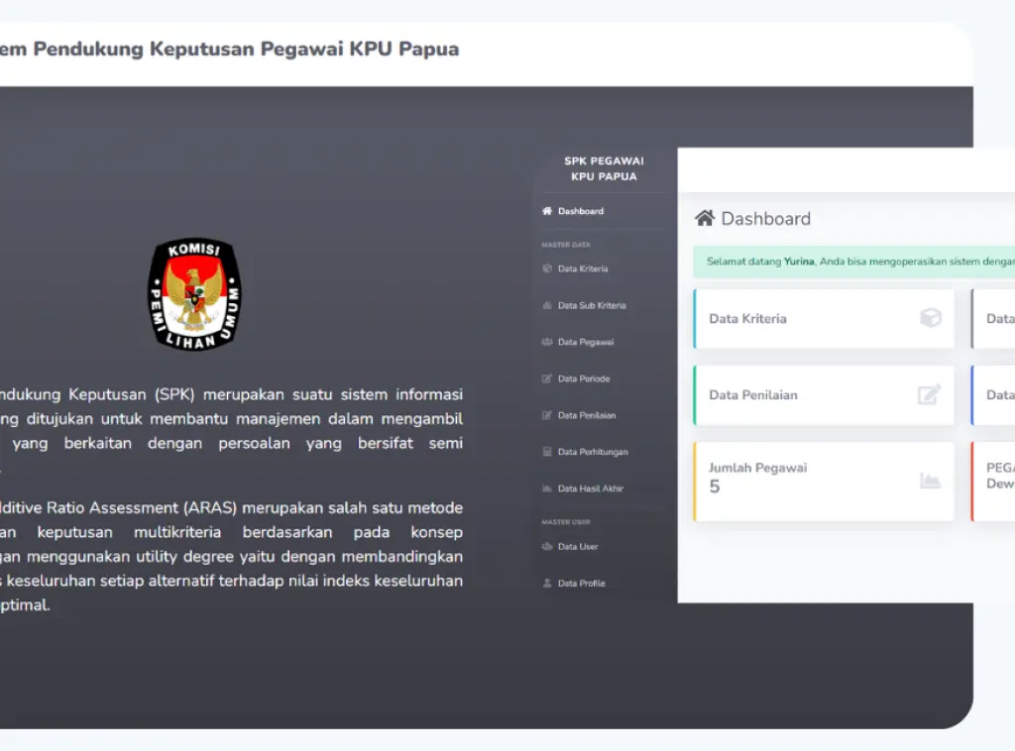
Task: Click the KPU Komisi Pemilihan Umum logo
Action: 194,293
